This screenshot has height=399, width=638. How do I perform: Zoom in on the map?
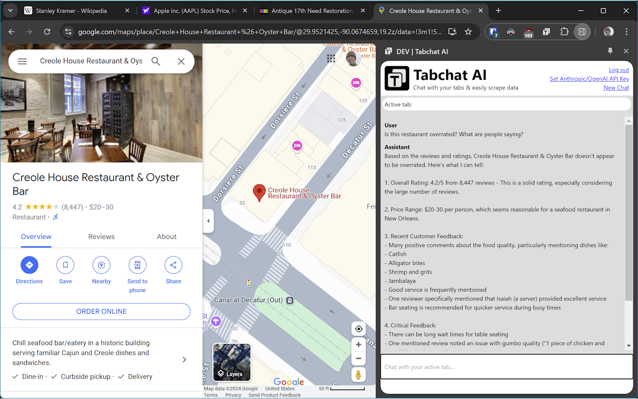pos(358,345)
